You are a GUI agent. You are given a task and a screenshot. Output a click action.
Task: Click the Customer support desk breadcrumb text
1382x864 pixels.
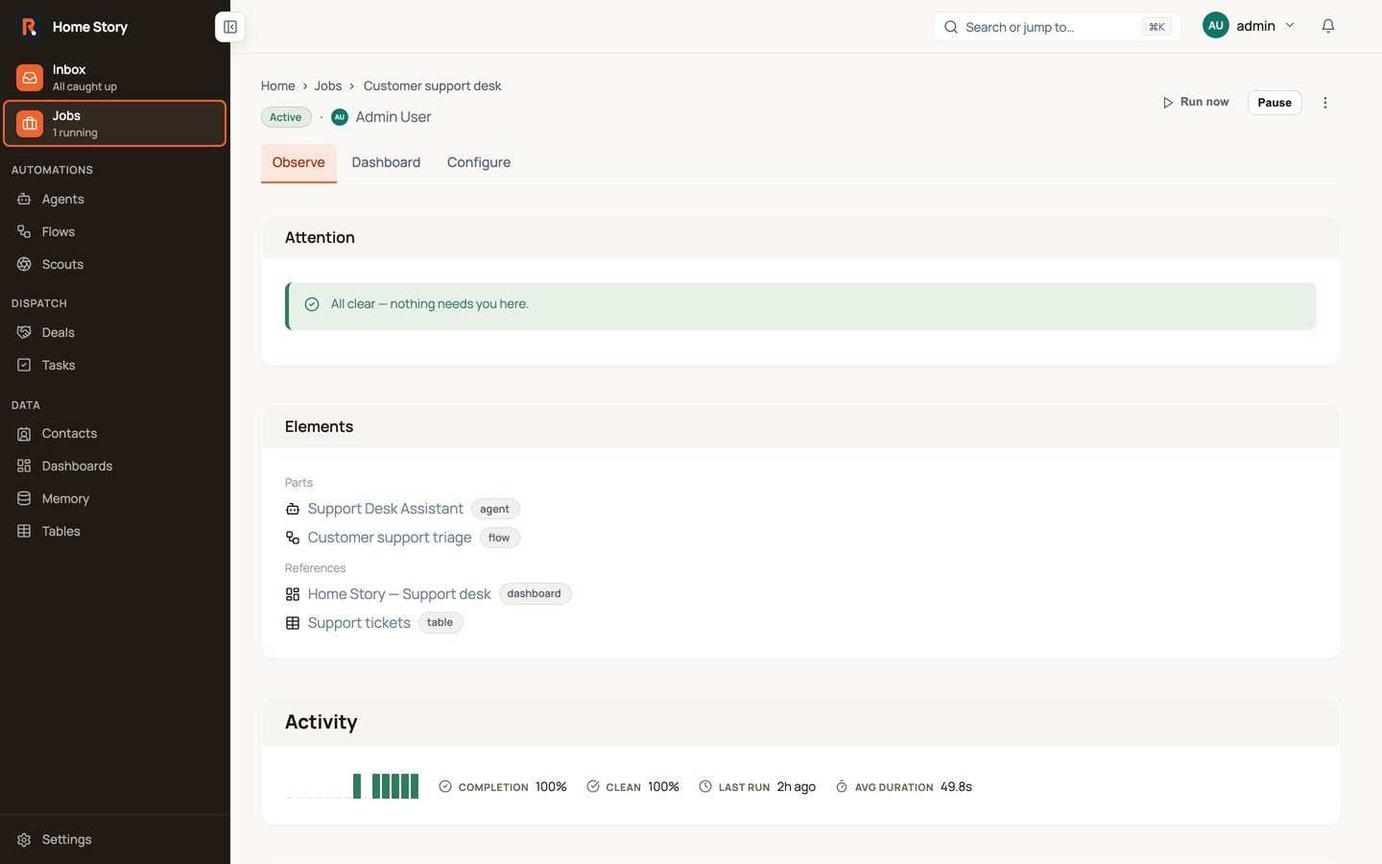coord(433,85)
